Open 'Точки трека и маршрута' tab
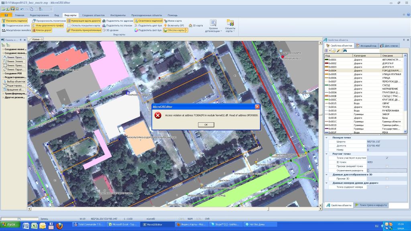 [371, 205]
